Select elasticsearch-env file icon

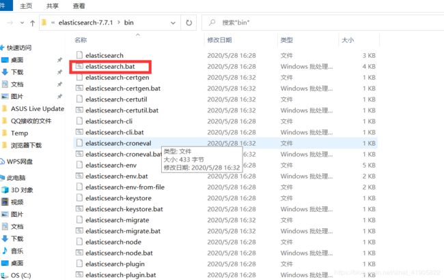click(79, 165)
